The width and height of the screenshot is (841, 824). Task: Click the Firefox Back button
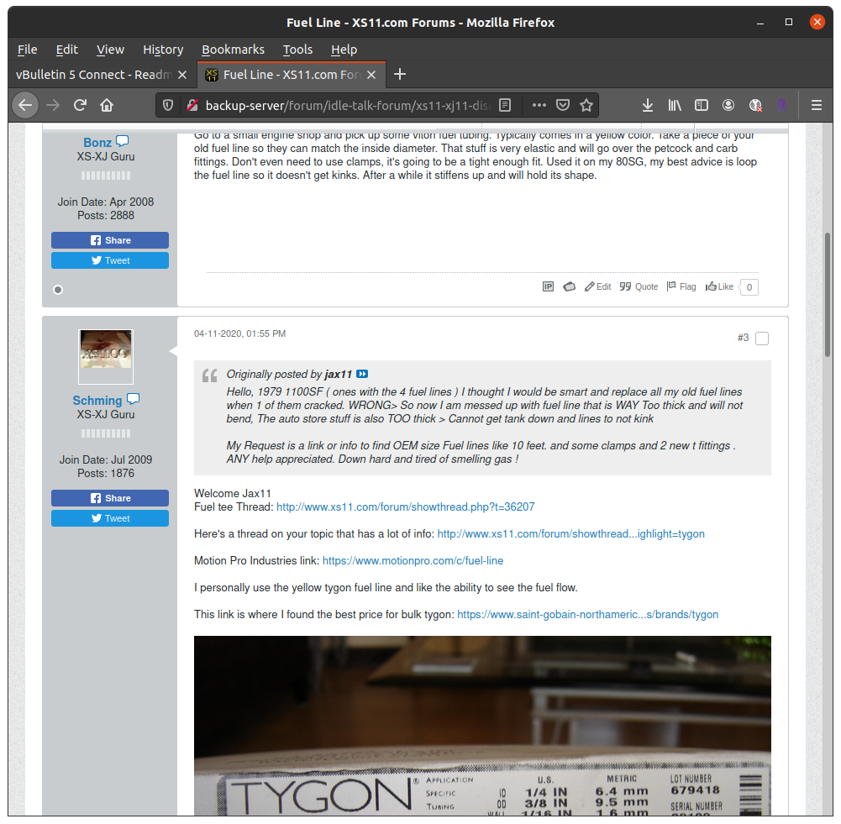coord(25,105)
